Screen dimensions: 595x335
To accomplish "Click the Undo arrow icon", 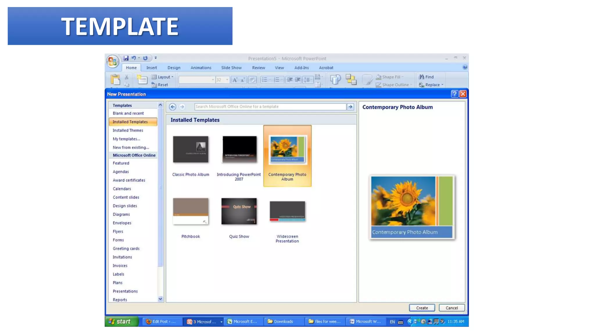I will tap(134, 58).
